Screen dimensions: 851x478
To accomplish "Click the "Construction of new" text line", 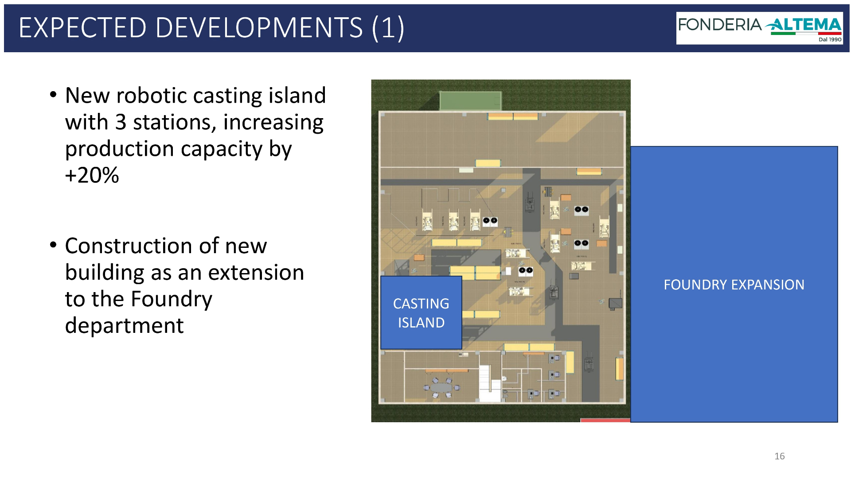I will pyautogui.click(x=166, y=246).
